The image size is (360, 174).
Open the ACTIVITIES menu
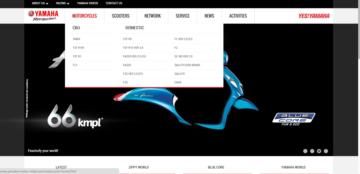point(238,16)
